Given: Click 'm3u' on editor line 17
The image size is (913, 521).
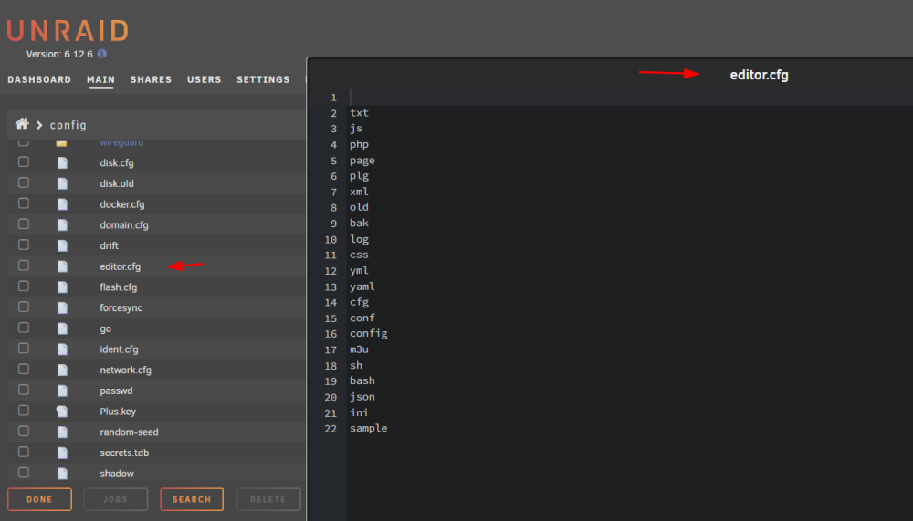Looking at the screenshot, I should [359, 349].
